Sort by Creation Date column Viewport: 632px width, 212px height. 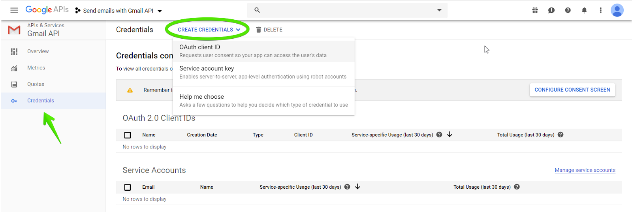click(202, 135)
